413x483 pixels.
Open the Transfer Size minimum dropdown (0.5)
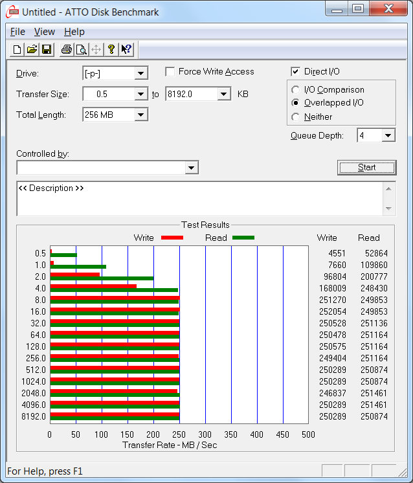tap(140, 94)
